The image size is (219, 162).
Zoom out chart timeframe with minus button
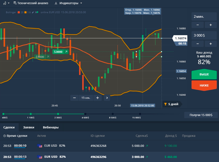click(74, 98)
